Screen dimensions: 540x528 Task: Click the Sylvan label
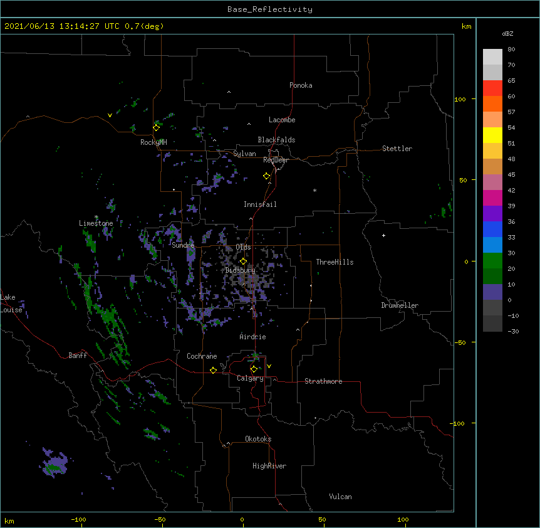[x=244, y=154]
